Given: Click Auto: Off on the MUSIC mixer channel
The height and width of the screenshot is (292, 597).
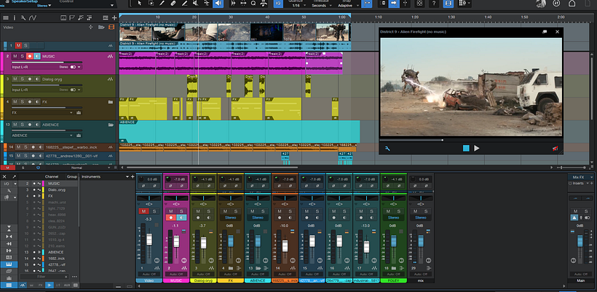Looking at the screenshot, I should pyautogui.click(x=176, y=274).
